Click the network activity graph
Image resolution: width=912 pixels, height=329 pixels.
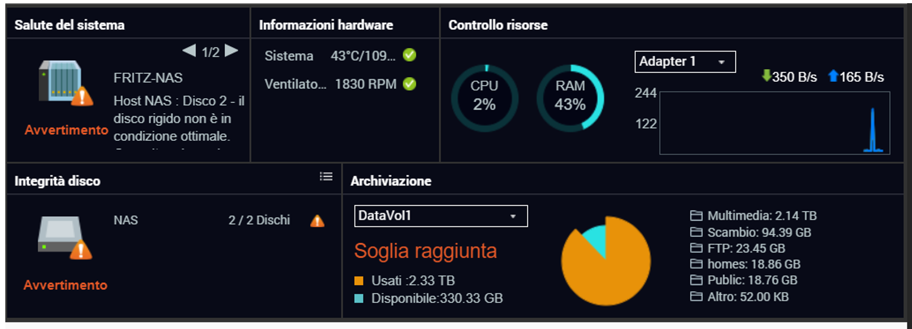pyautogui.click(x=774, y=123)
